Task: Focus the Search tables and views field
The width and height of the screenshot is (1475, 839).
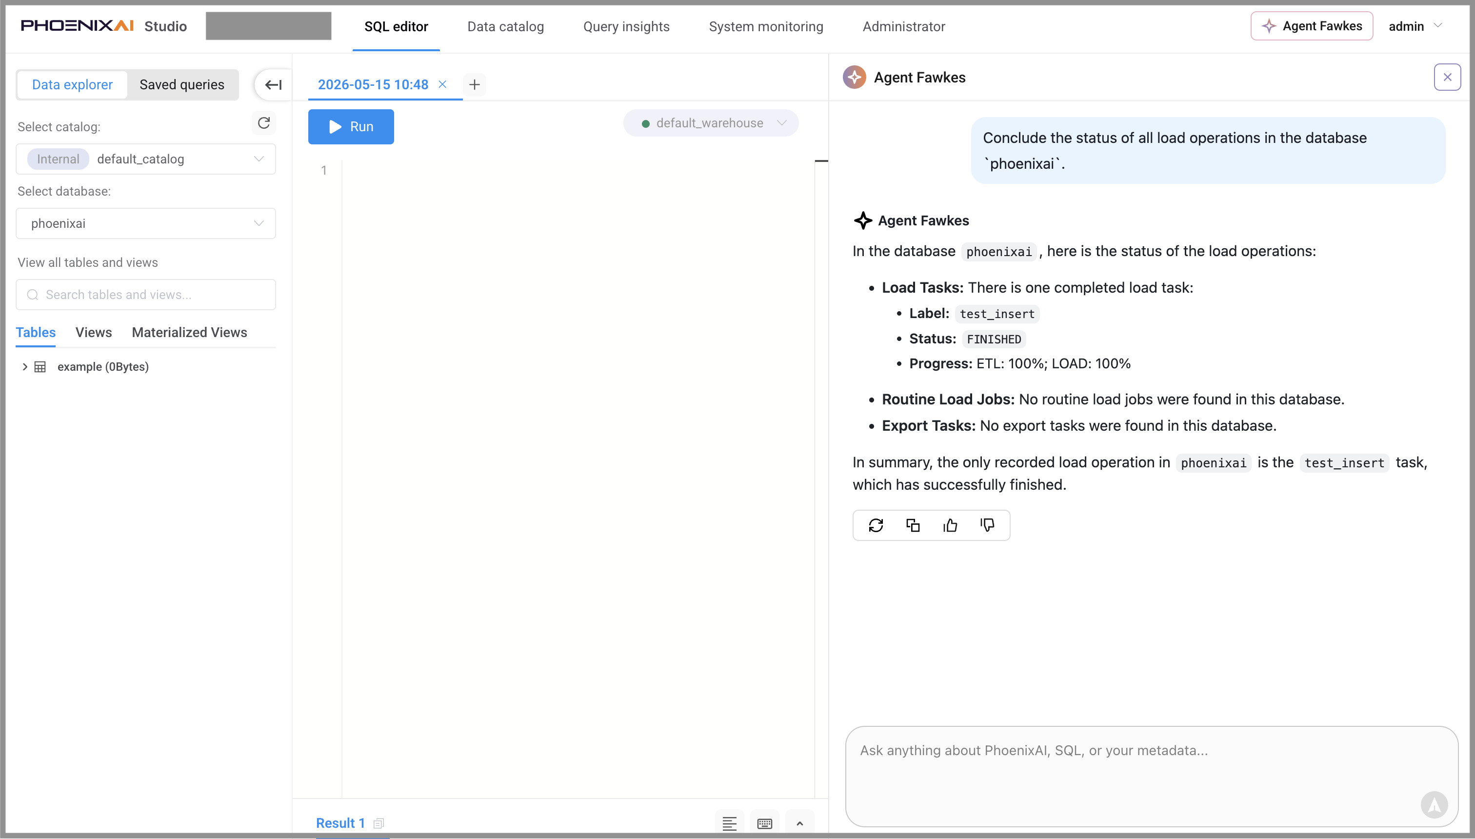Action: 146,295
